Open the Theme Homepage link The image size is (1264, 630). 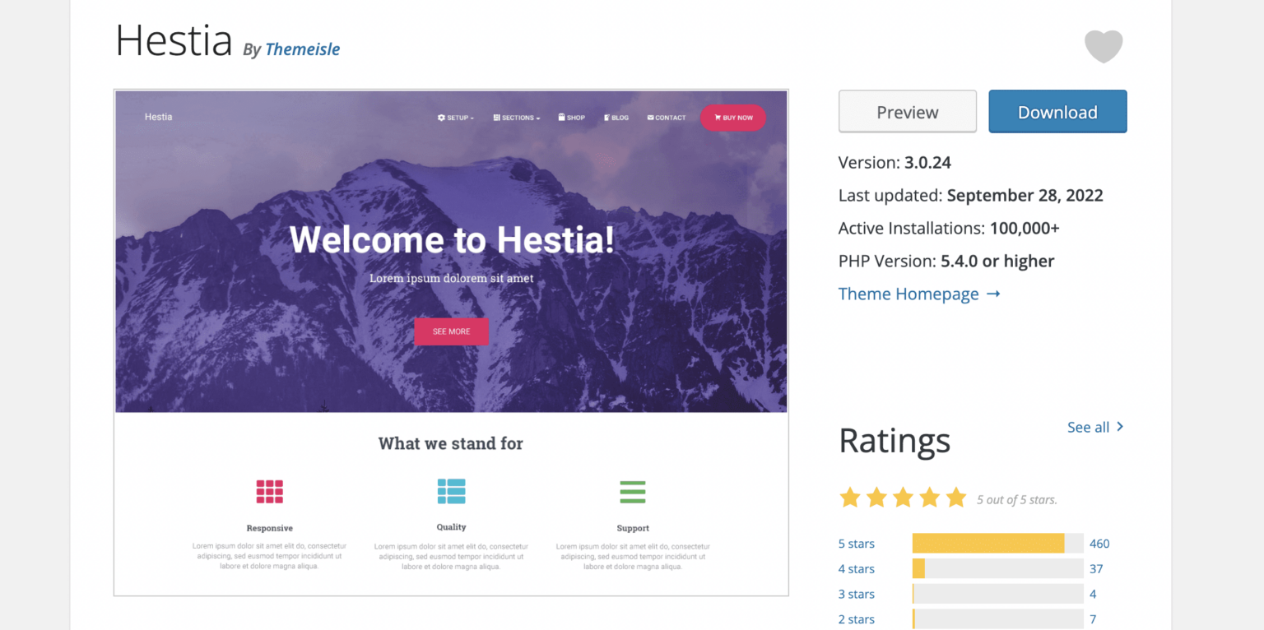(x=919, y=294)
